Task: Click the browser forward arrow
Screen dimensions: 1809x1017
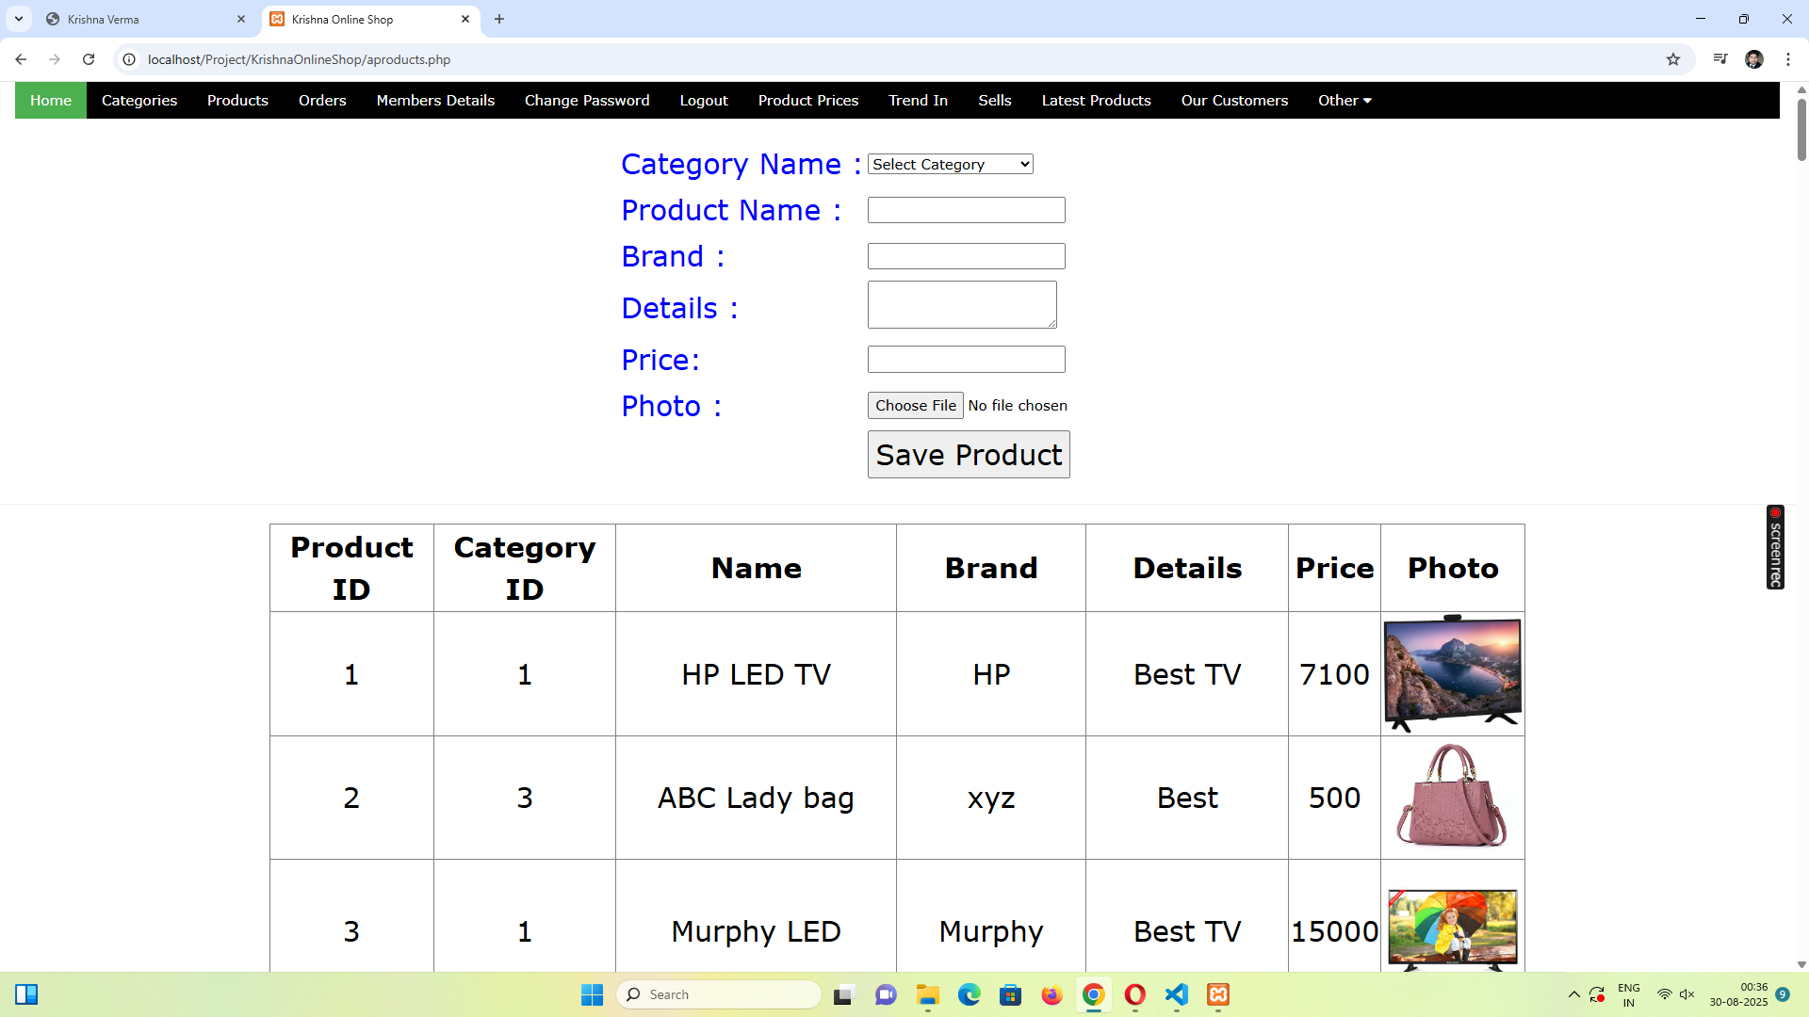Action: tap(55, 59)
